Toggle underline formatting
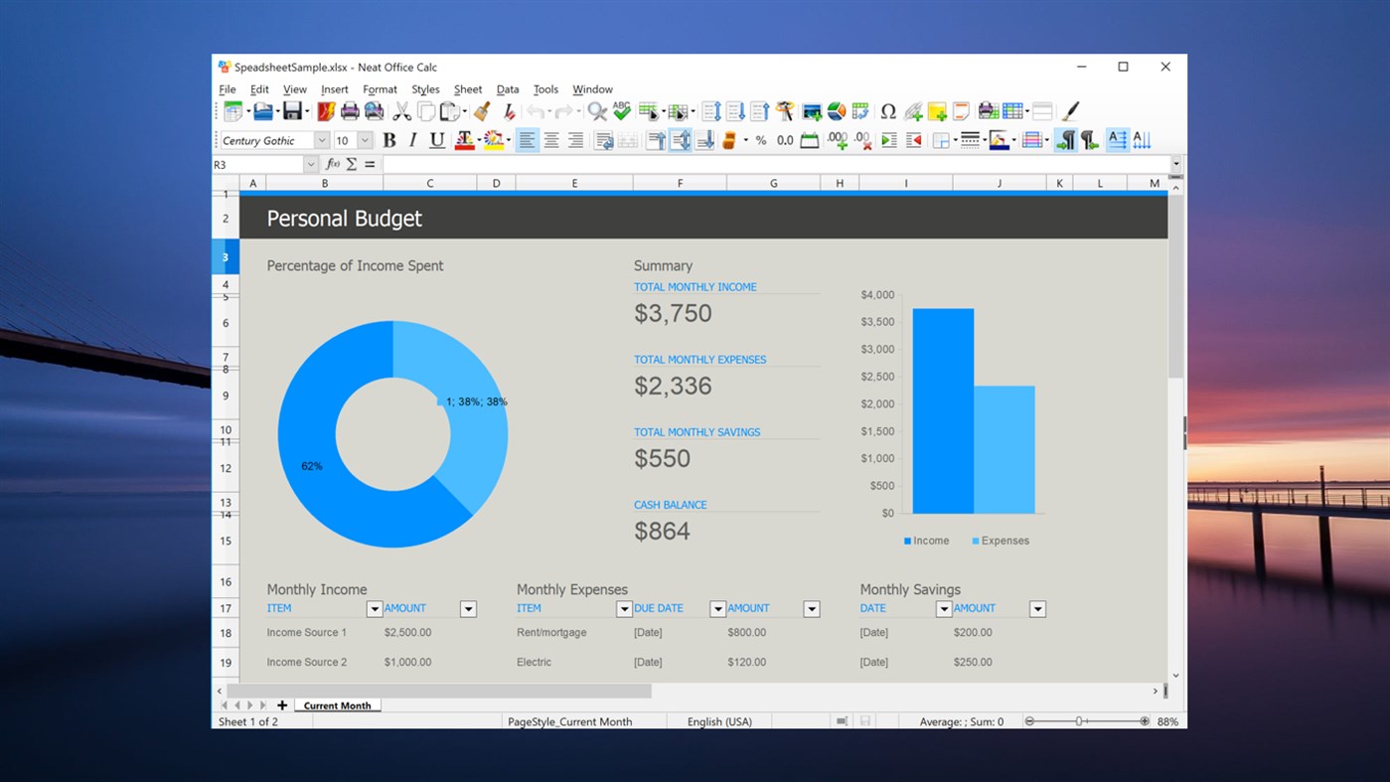 pyautogui.click(x=437, y=140)
